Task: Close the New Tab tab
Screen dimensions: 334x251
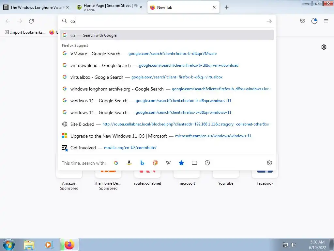Action: click(214, 7)
